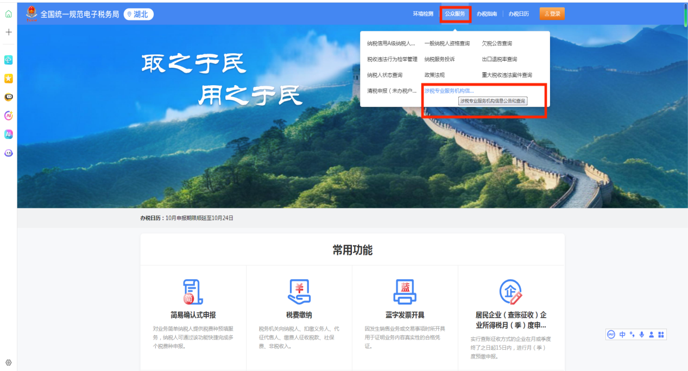Open 办税指南 in top navigation
Viewport: 688px width, 371px height.
click(x=487, y=14)
